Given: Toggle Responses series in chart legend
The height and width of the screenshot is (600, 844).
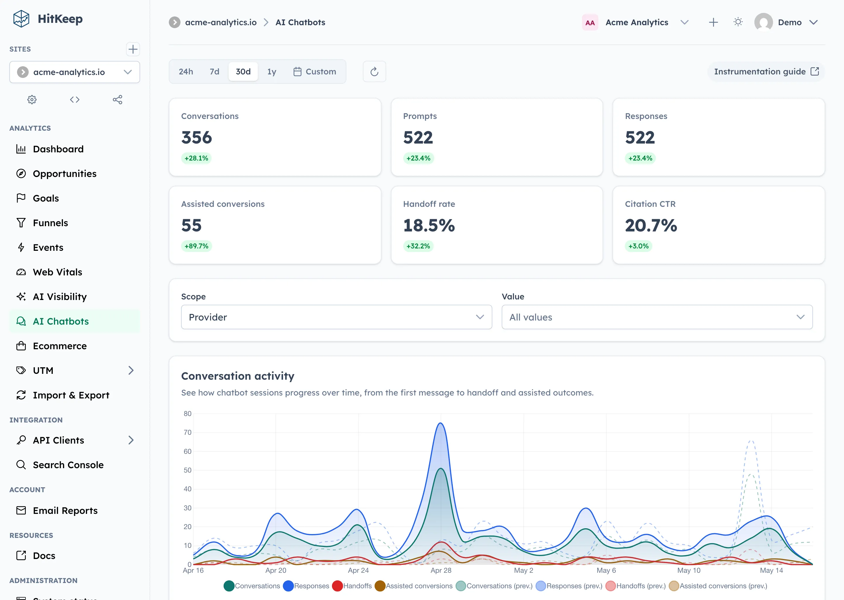Looking at the screenshot, I should coord(306,586).
